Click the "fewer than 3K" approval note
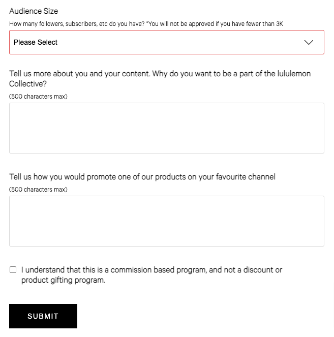 tap(259, 24)
